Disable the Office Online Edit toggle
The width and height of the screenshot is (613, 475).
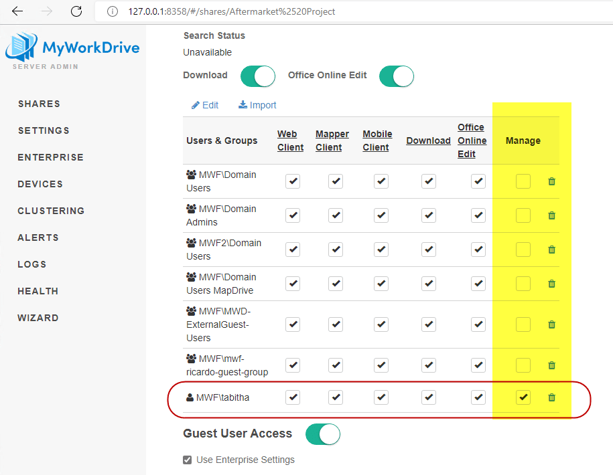click(x=397, y=76)
